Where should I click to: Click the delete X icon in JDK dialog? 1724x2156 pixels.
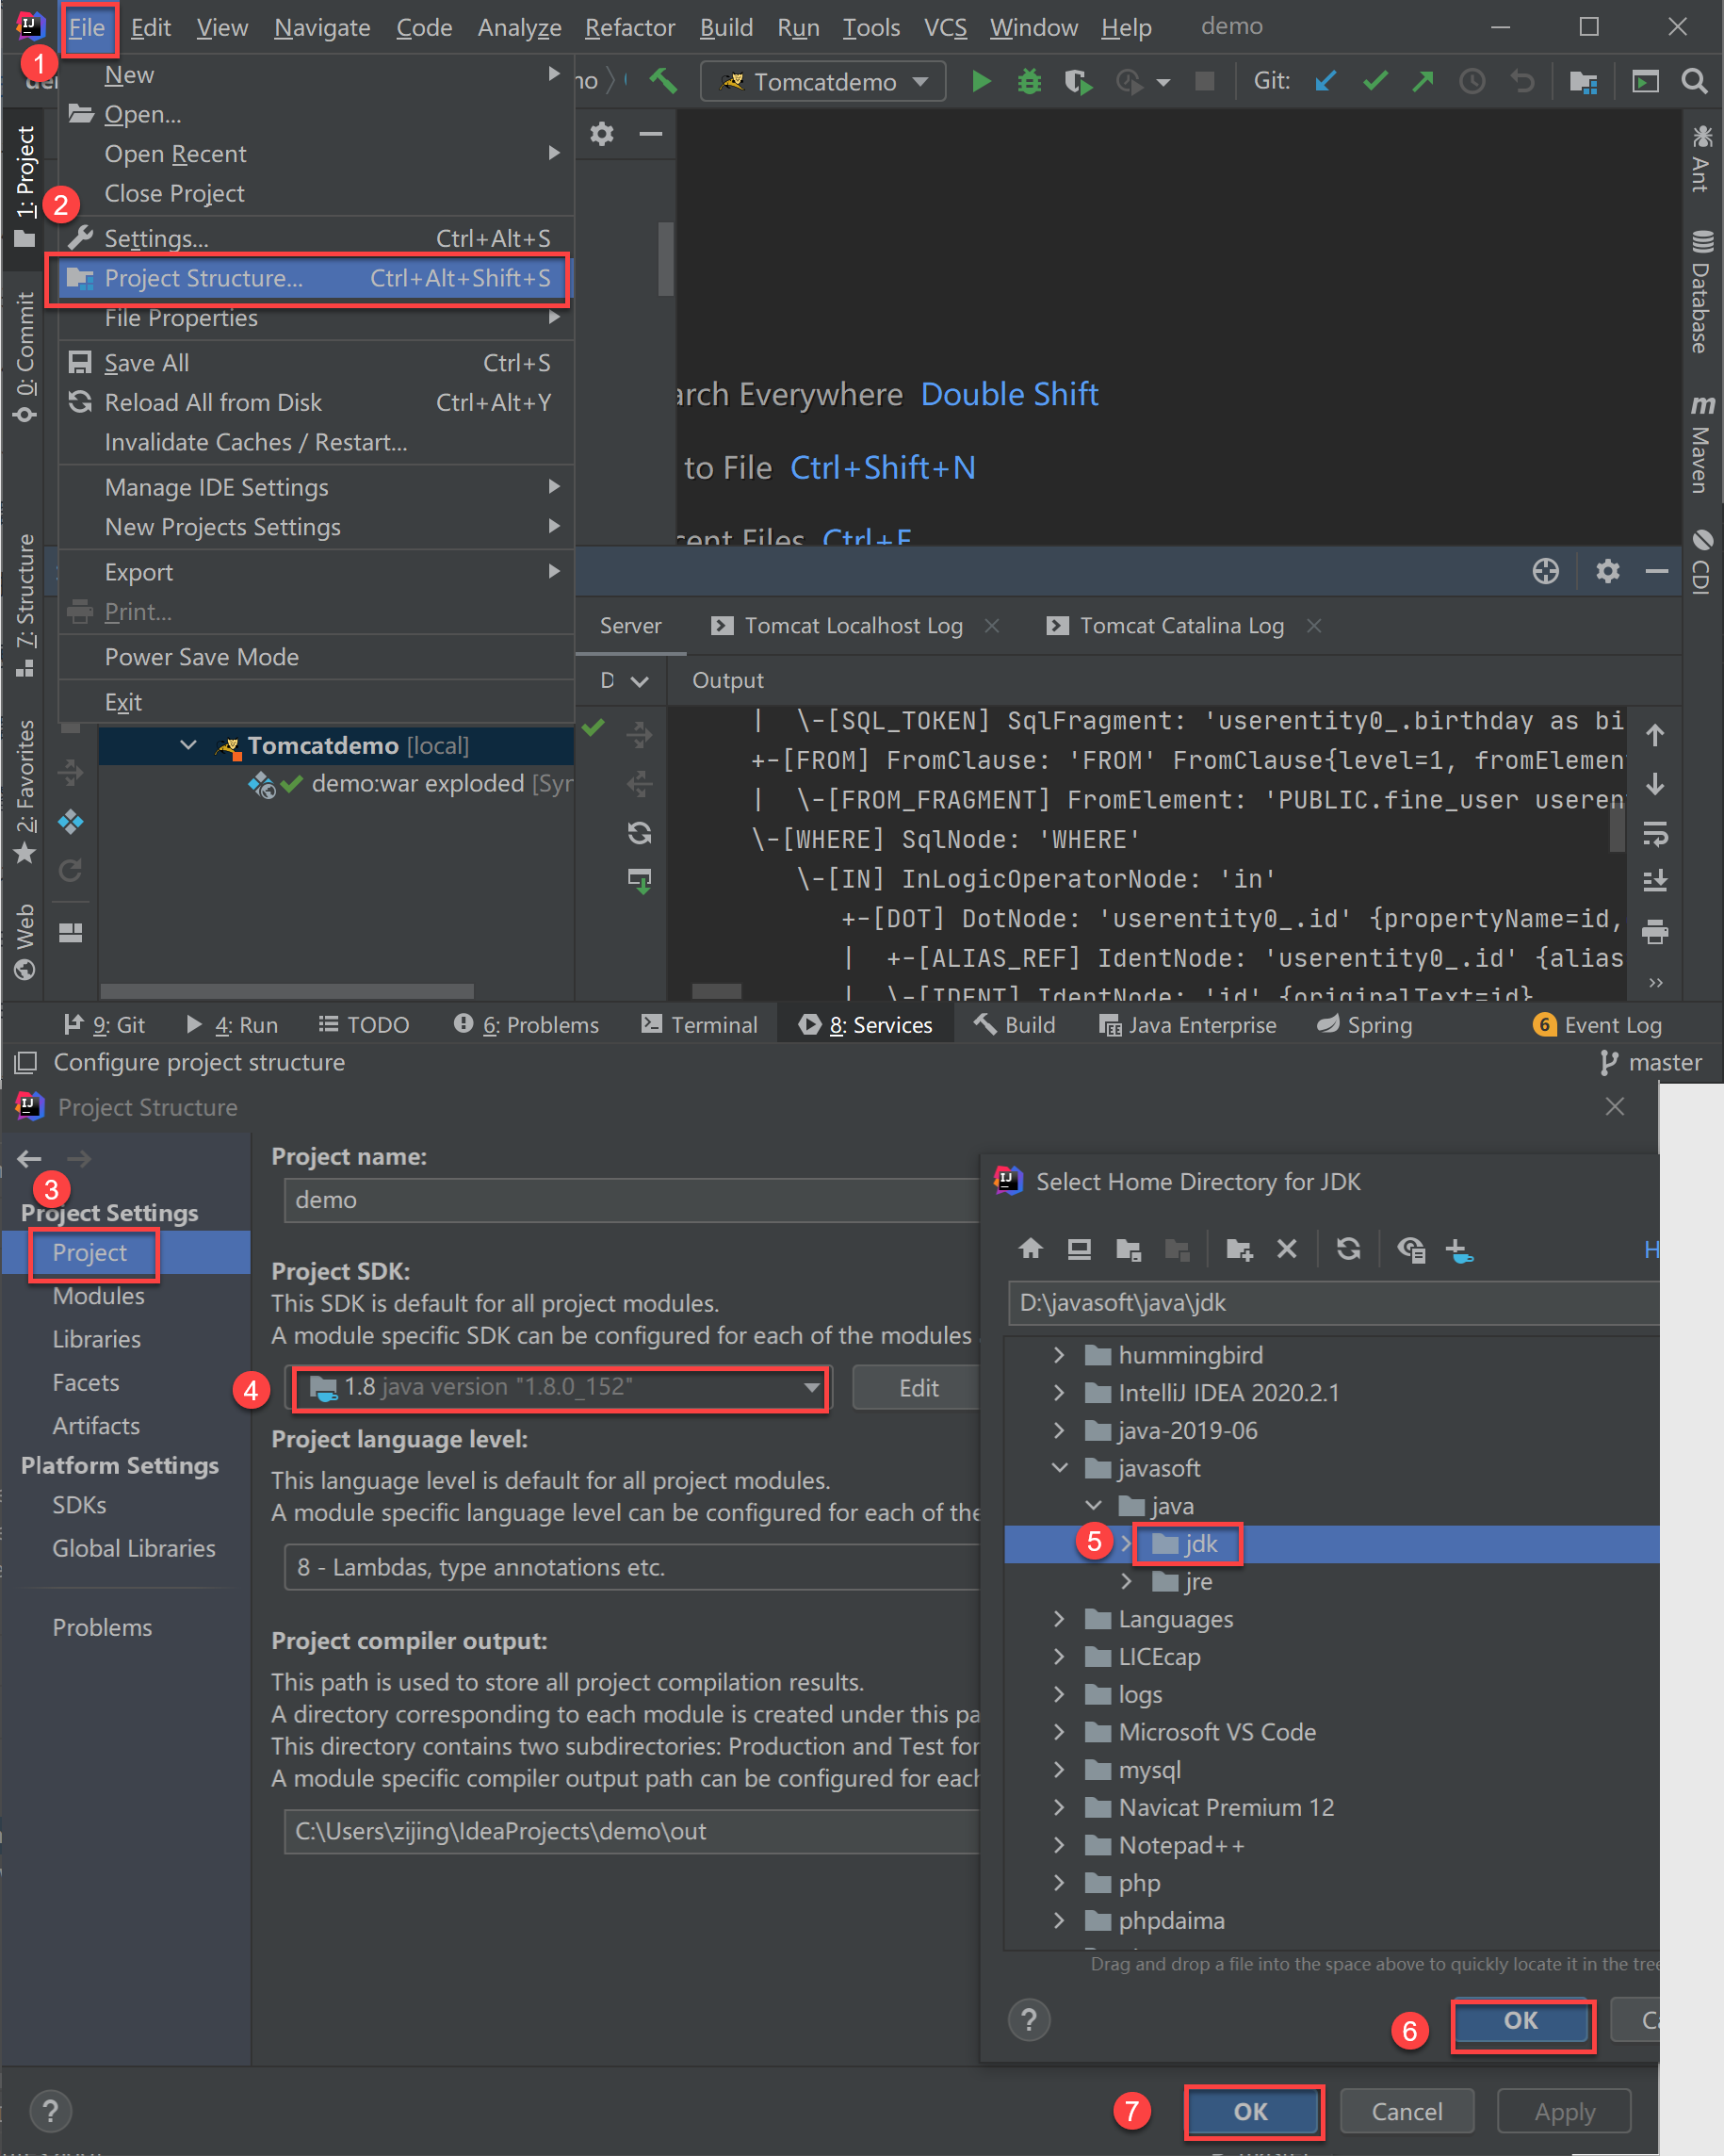click(x=1287, y=1249)
